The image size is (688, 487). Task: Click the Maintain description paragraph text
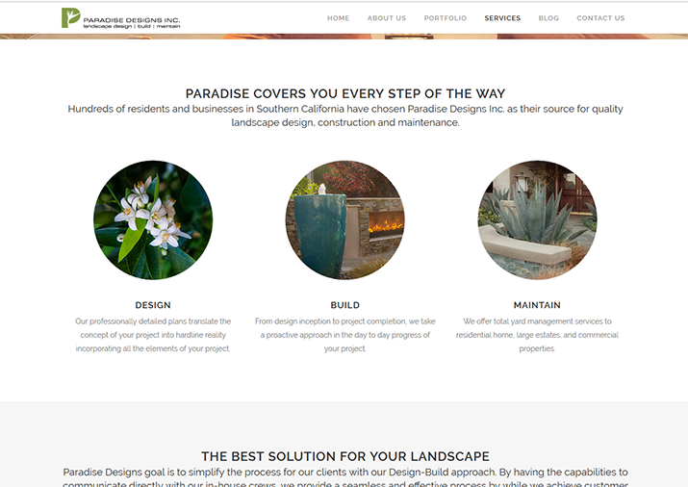(x=537, y=335)
